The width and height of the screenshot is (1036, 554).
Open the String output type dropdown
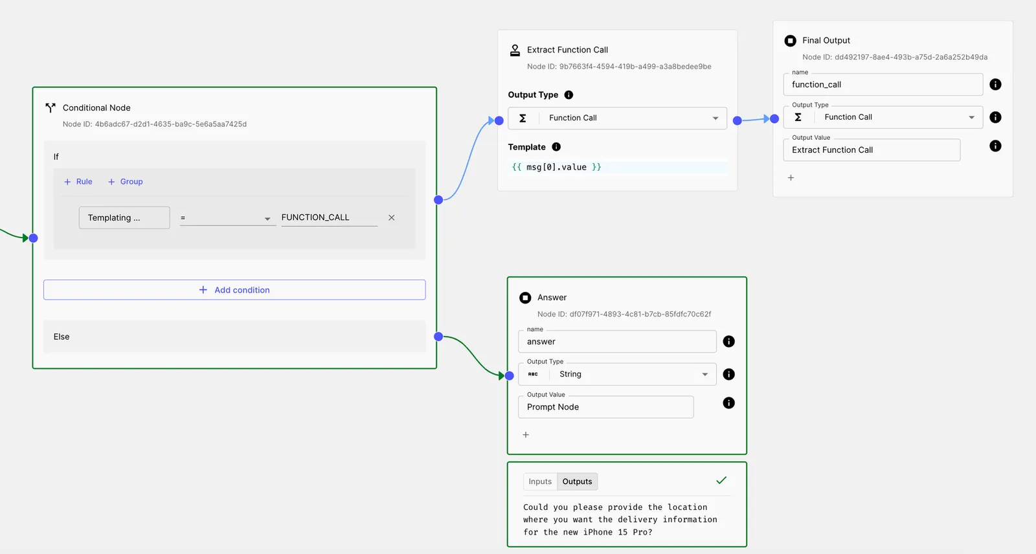point(704,375)
